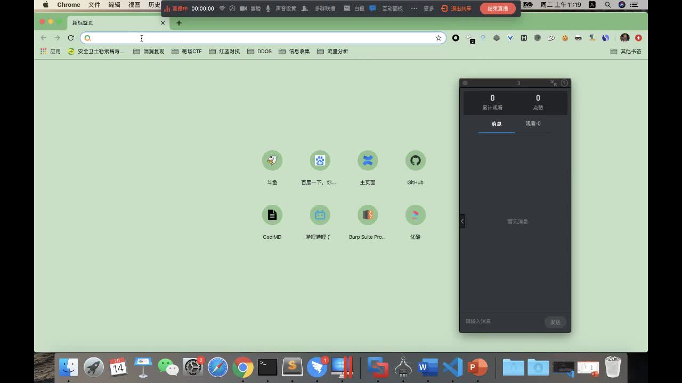Image resolution: width=682 pixels, height=383 pixels.
Task: Click the black circle extension icon
Action: pyautogui.click(x=456, y=38)
